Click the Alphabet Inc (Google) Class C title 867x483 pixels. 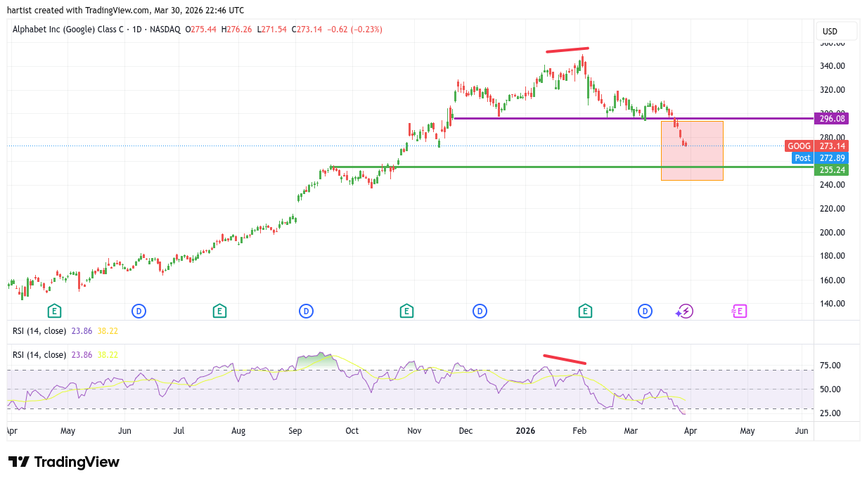67,30
